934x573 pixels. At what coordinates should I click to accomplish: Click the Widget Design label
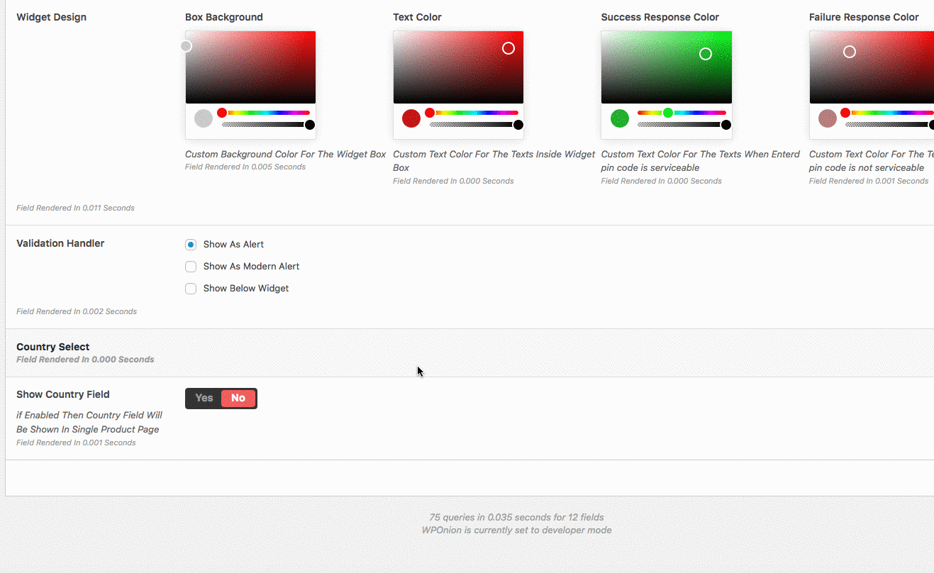coord(51,17)
